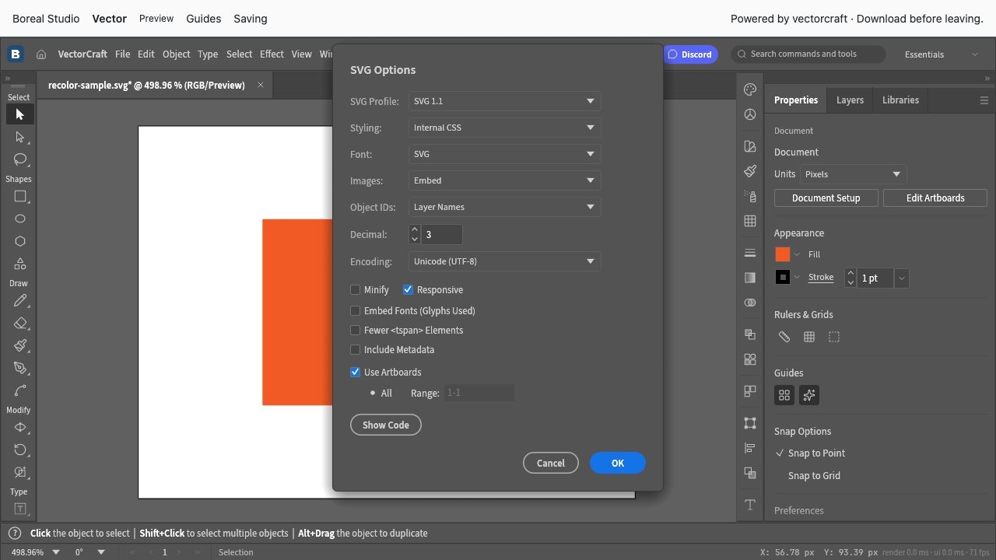Enable the Minify checkbox

(356, 290)
